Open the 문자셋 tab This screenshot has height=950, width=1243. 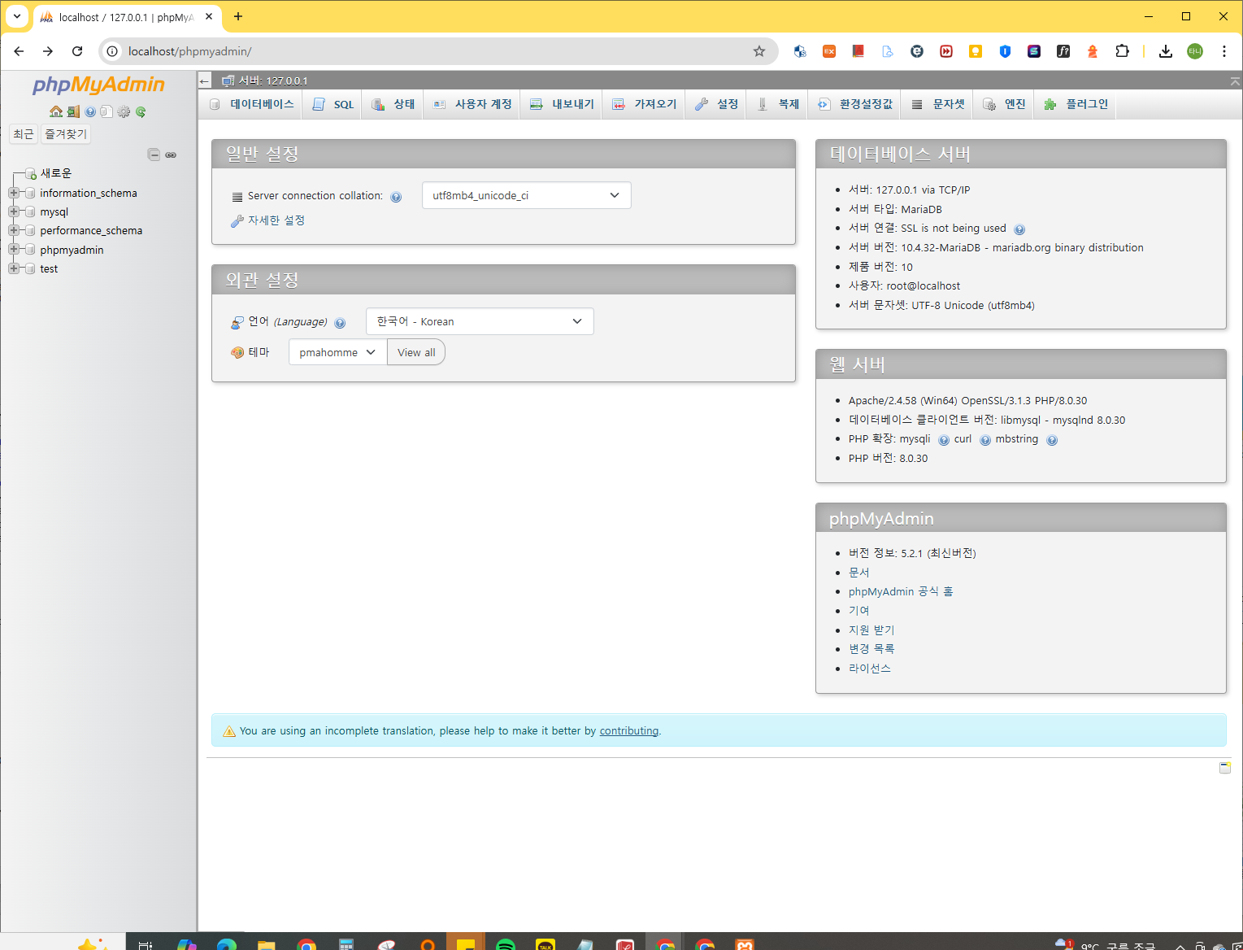(938, 104)
